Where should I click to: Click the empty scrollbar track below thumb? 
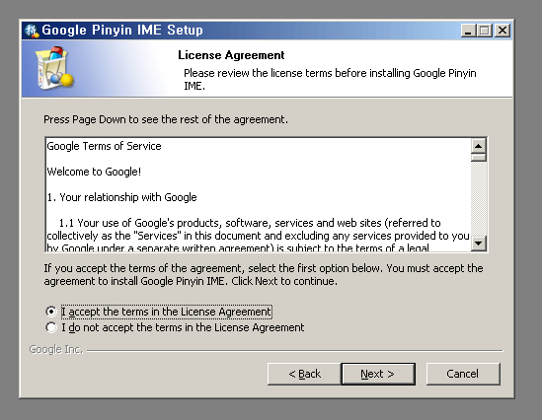tap(479, 198)
